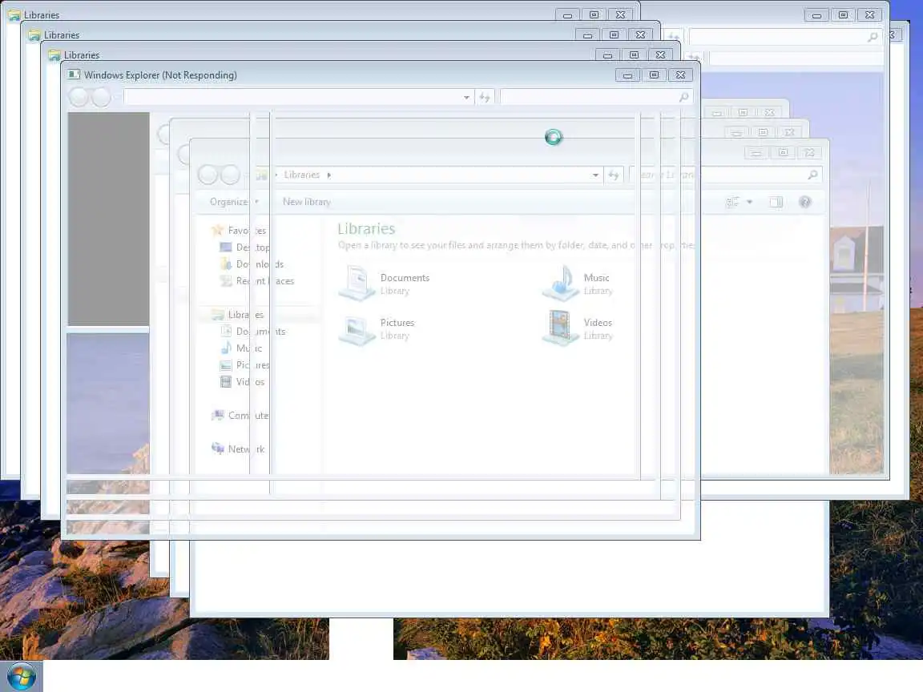Click folder icon of second Libraries window
This screenshot has width=923, height=692.
34,34
